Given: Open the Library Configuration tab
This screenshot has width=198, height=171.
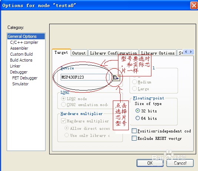Looking at the screenshot, I should coord(113,53).
